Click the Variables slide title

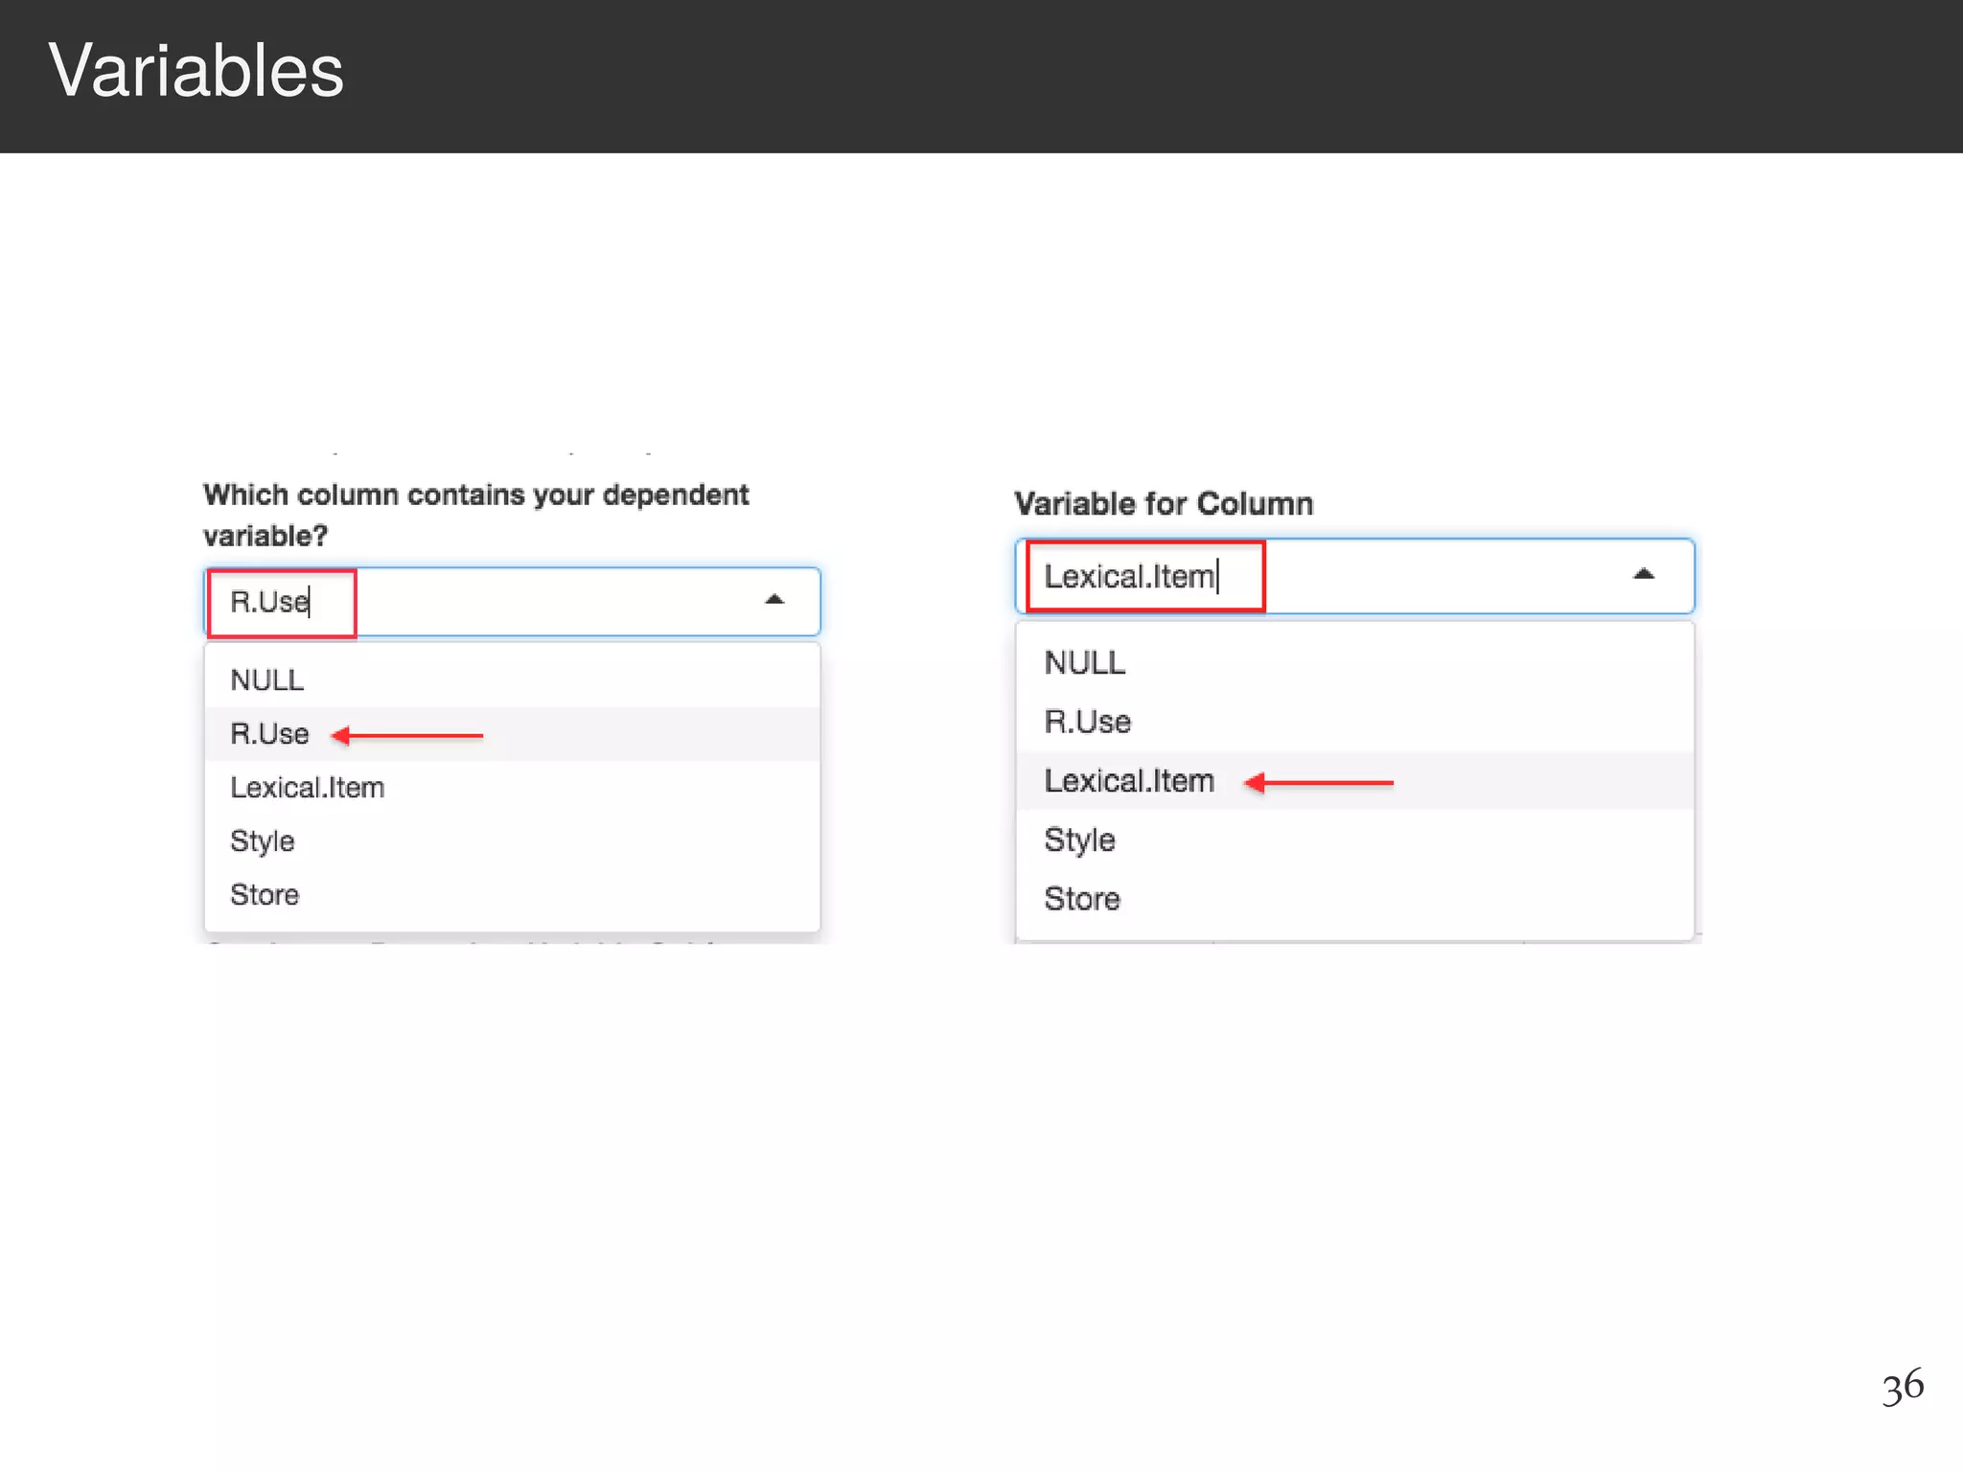pos(196,72)
